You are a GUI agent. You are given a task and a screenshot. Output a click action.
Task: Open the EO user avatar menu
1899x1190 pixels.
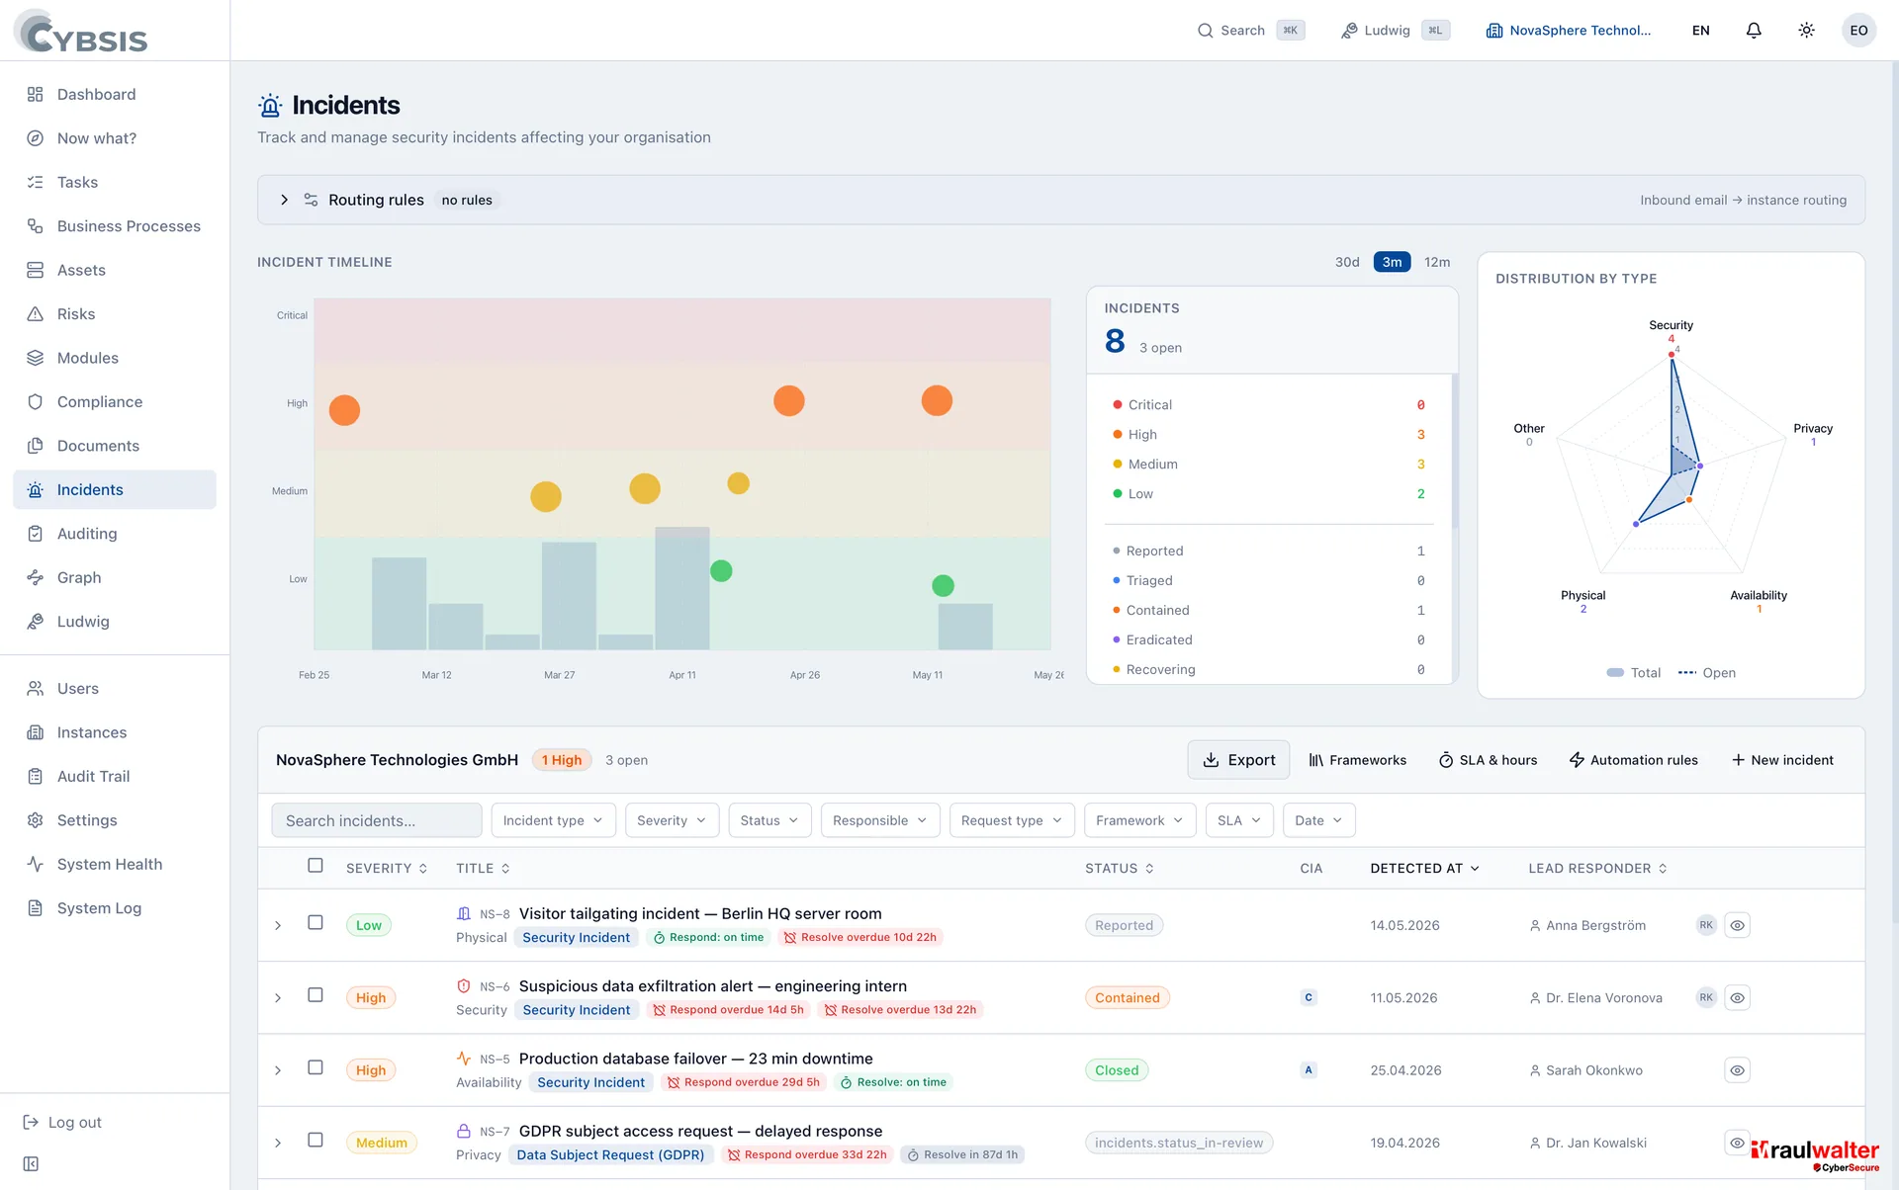[1858, 31]
